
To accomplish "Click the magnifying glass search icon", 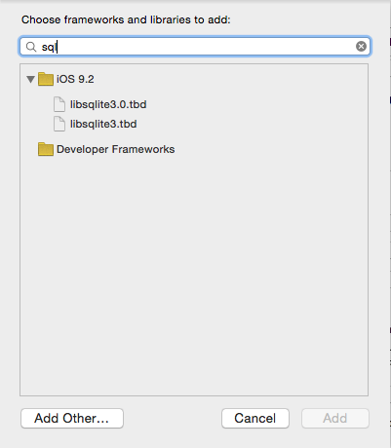I will [x=31, y=47].
